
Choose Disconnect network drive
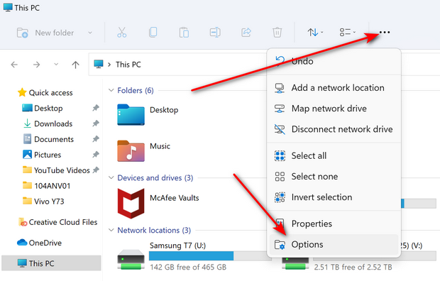coord(334,129)
